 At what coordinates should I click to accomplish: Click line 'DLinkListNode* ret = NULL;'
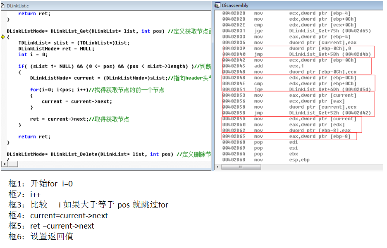click(x=56, y=49)
